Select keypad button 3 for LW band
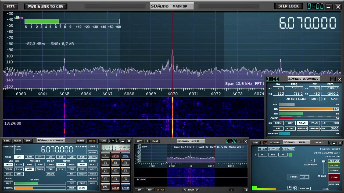This screenshot has height=193, width=344. click(x=125, y=179)
